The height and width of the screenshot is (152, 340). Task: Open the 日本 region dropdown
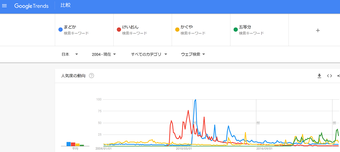[x=70, y=54]
